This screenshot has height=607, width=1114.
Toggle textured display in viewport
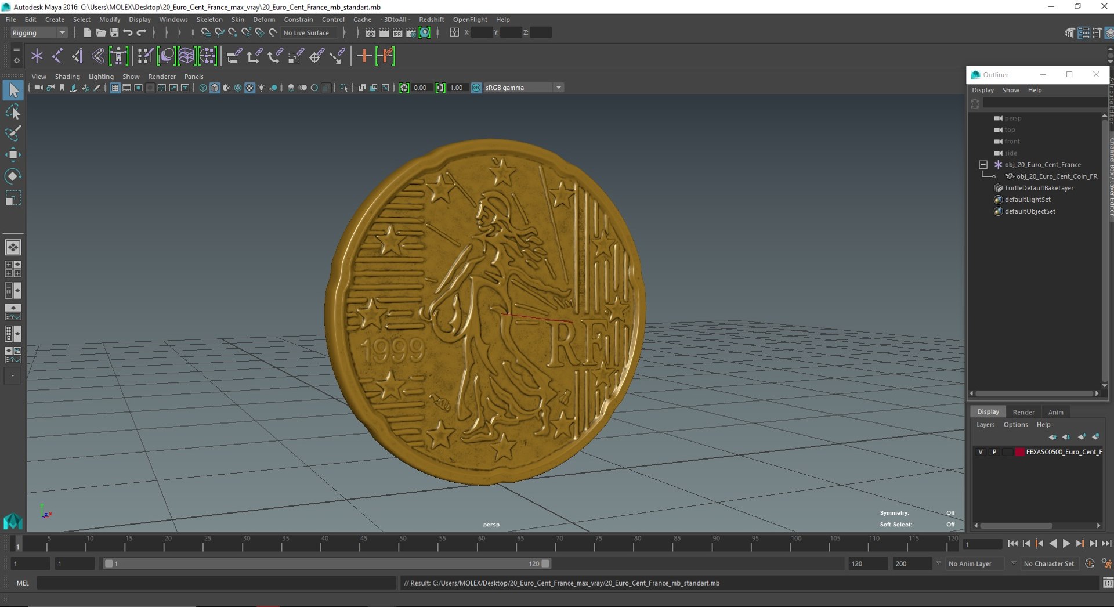pos(249,88)
